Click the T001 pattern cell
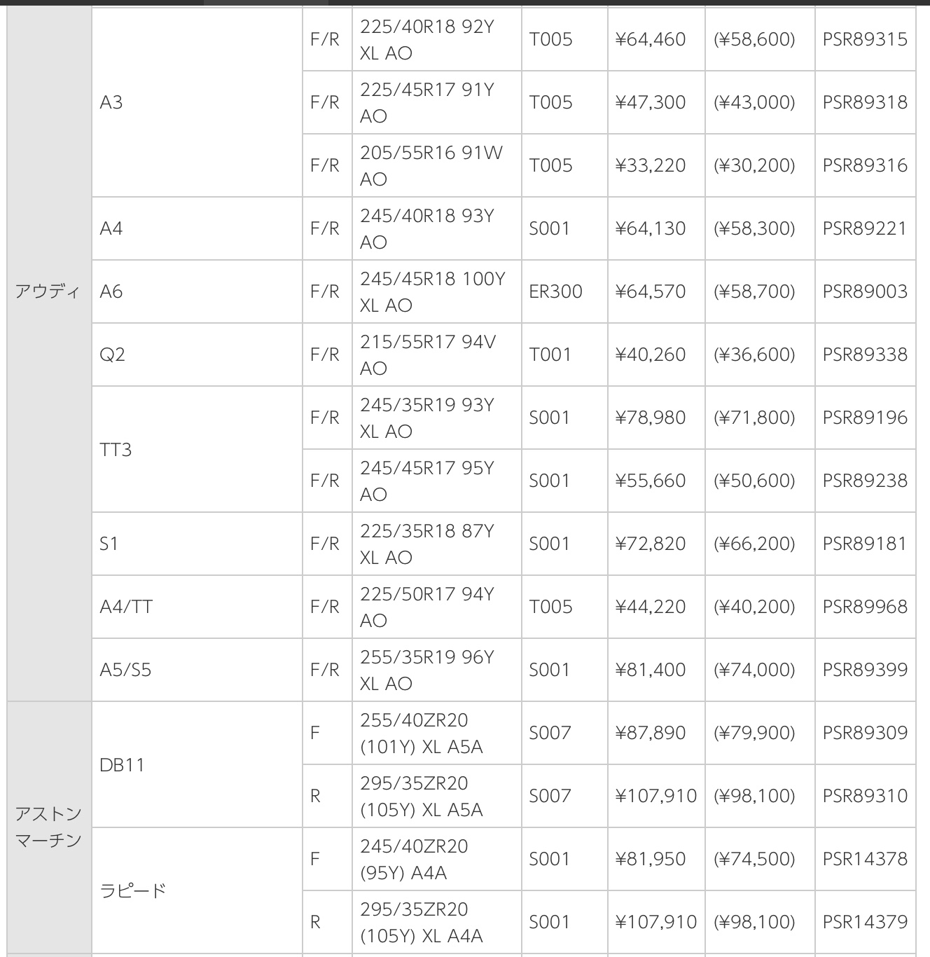This screenshot has height=957, width=930. coord(550,354)
